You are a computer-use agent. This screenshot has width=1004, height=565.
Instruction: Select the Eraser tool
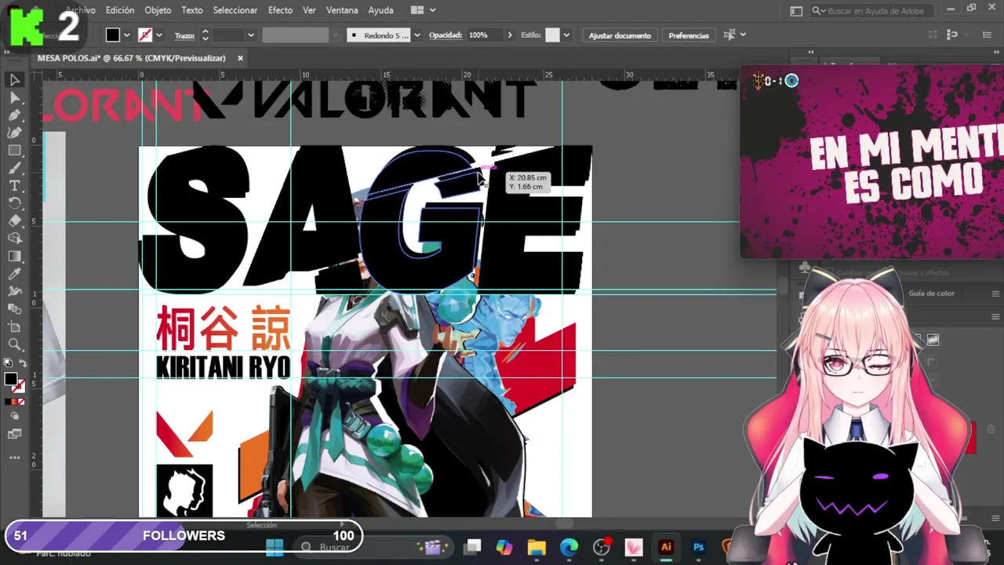tap(14, 221)
